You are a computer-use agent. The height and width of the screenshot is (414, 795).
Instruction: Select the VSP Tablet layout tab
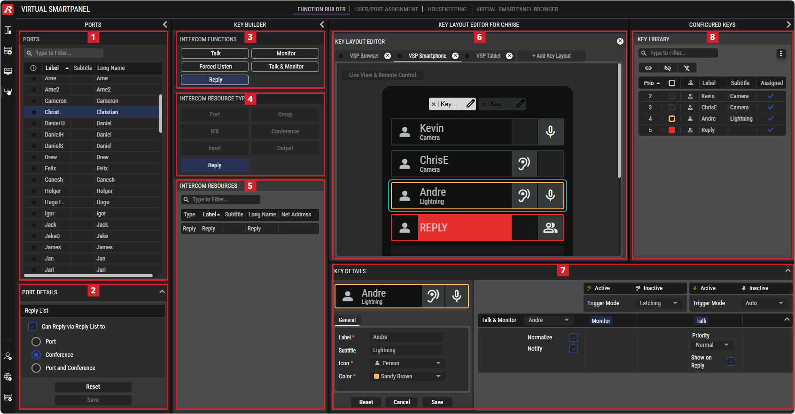[x=488, y=56]
